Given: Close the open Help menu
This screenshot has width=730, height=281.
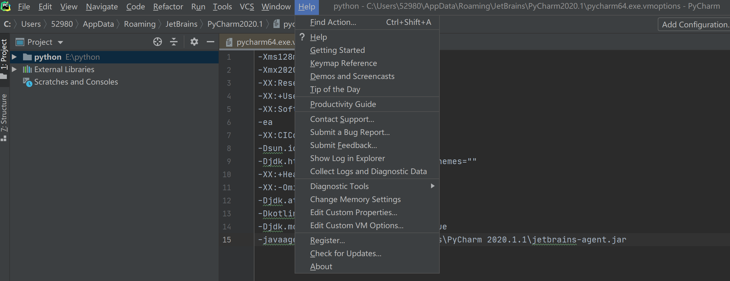Looking at the screenshot, I should tap(307, 7).
